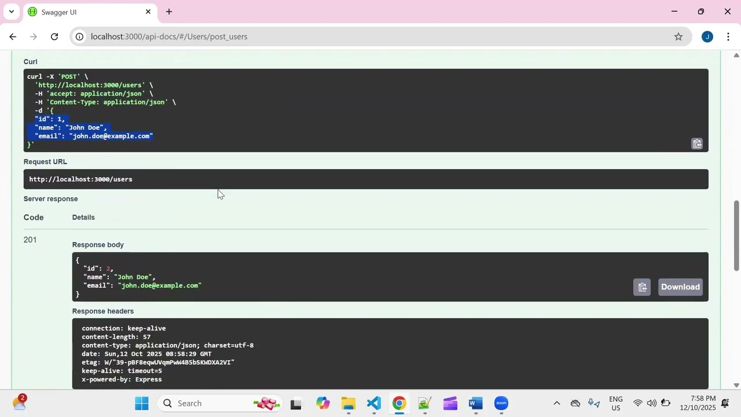Open Task View from taskbar
The height and width of the screenshot is (417, 741).
pyautogui.click(x=296, y=404)
